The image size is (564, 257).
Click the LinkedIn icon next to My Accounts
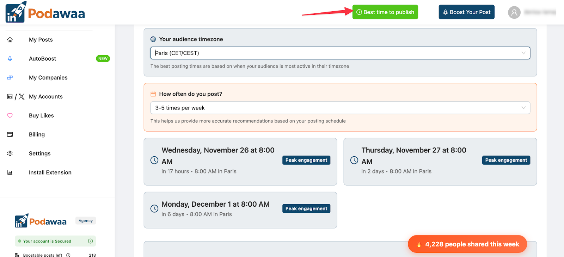[10, 96]
